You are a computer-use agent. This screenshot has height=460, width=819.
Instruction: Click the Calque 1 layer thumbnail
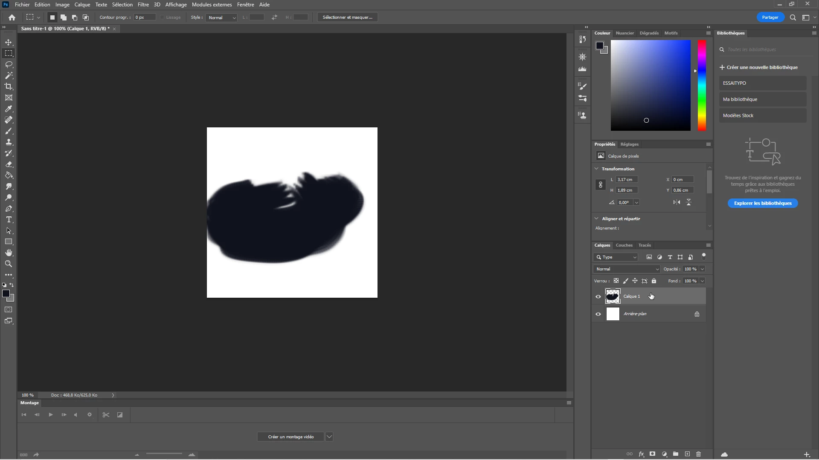click(x=613, y=296)
